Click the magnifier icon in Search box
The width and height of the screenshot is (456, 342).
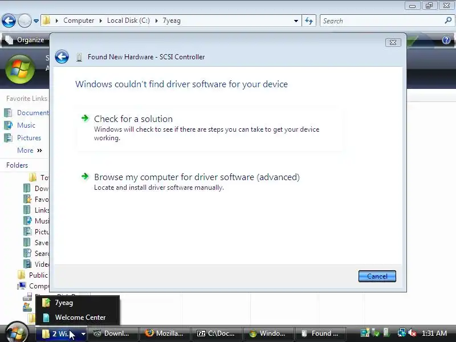tap(448, 21)
